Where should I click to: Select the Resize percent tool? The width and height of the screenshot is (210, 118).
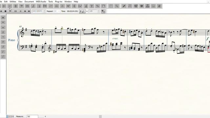coord(97,6)
